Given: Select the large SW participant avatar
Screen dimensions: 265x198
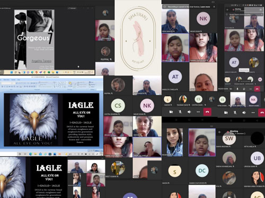Looking at the screenshot, I should pyautogui.click(x=229, y=138).
